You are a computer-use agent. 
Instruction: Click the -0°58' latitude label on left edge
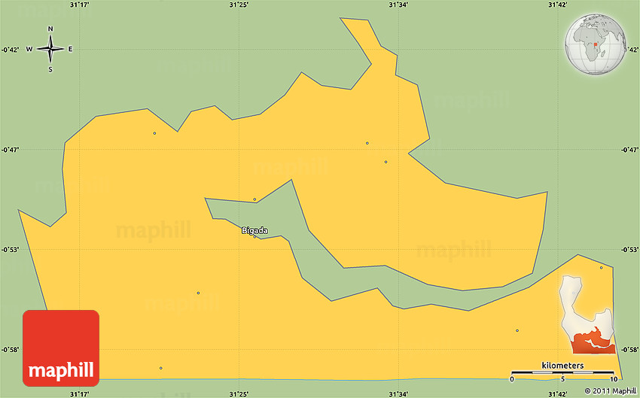pos(10,349)
